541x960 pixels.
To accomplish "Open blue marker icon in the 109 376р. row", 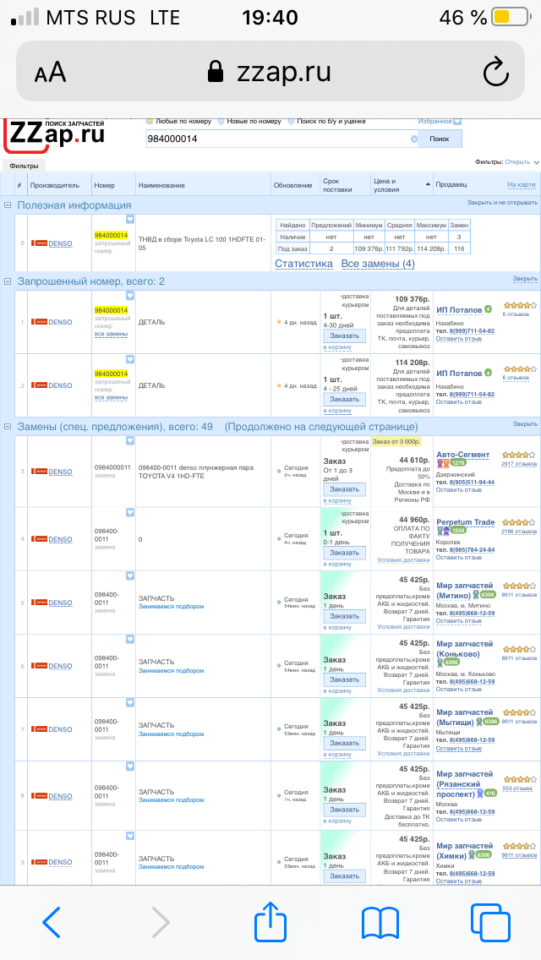I will [130, 295].
